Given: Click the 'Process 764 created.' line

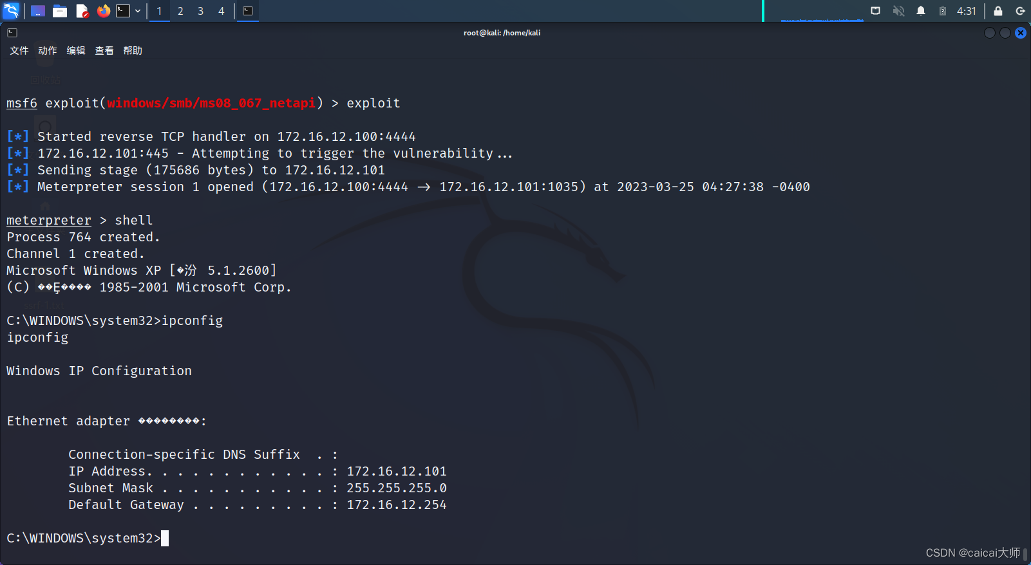Looking at the screenshot, I should 83,237.
